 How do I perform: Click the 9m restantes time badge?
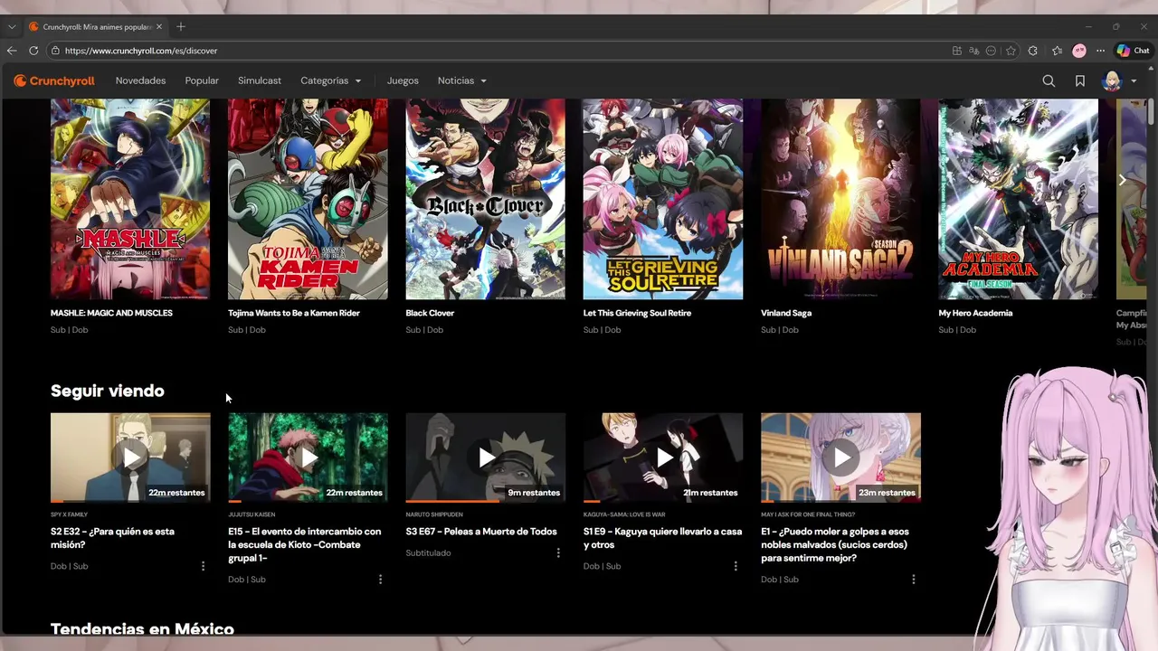(x=534, y=493)
